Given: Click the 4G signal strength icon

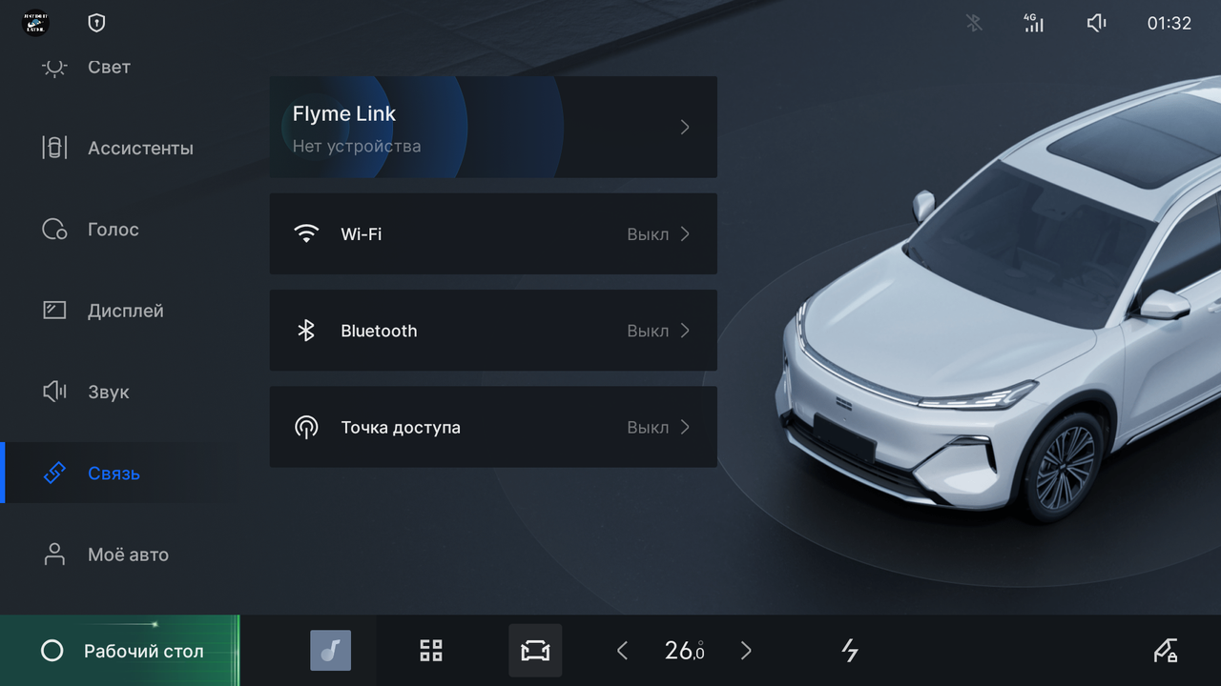Looking at the screenshot, I should (x=1034, y=23).
